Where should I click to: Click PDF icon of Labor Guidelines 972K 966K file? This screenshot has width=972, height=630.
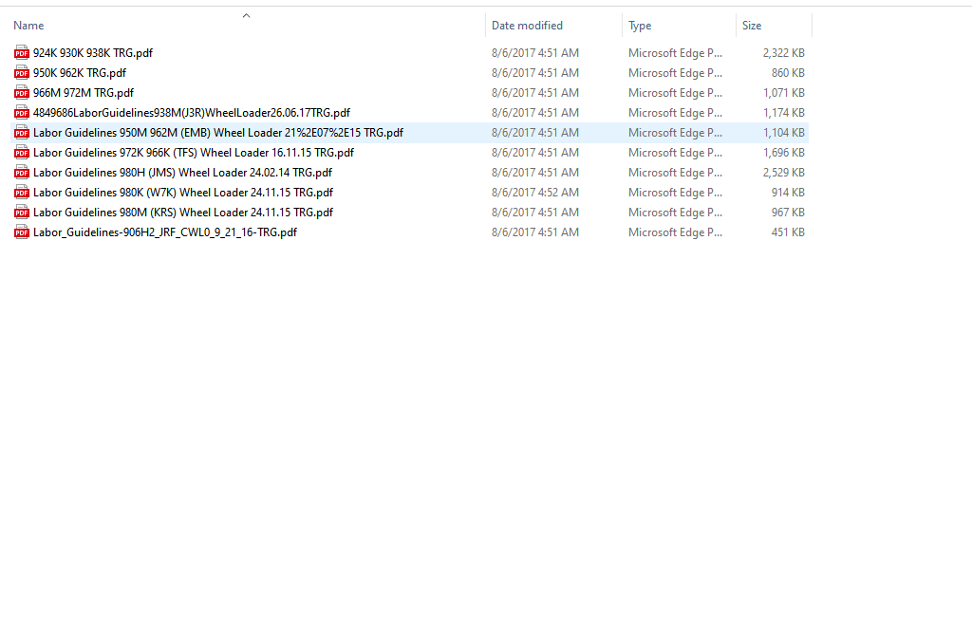pos(22,153)
